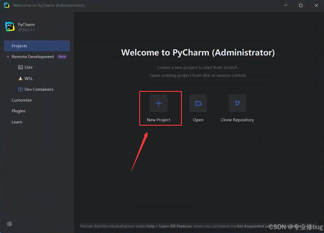Select the SSH remote option
Screen dimensions: 324x233
[28, 67]
